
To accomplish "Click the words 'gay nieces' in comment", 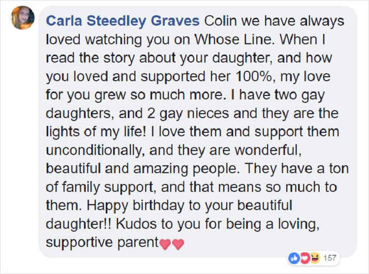I will click(x=183, y=114).
